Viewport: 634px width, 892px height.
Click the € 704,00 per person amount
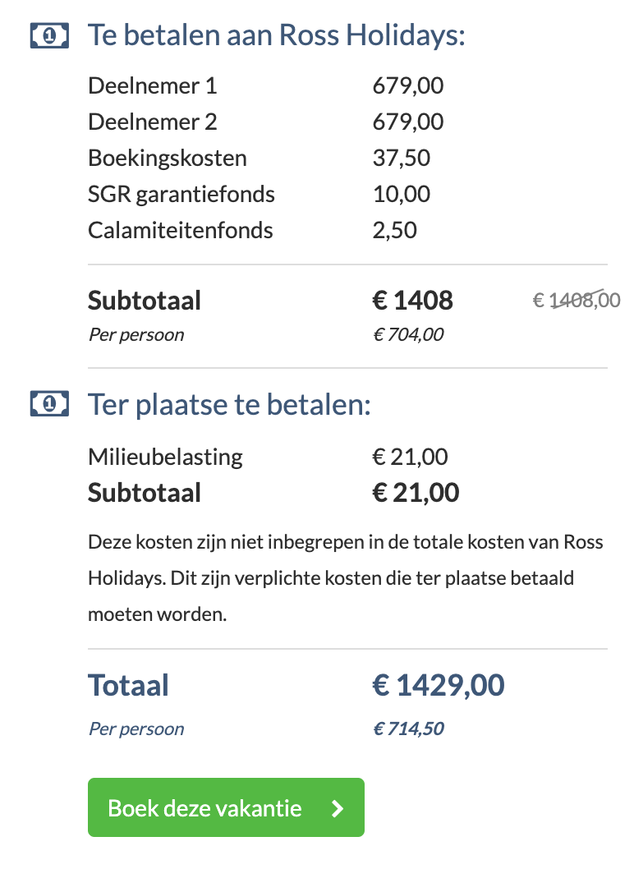coord(408,334)
